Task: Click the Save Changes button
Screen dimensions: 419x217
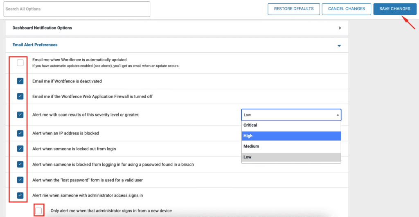Action: 395,9
